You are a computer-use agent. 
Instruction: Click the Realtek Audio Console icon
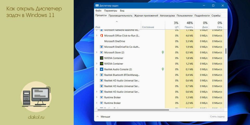coord(101,69)
